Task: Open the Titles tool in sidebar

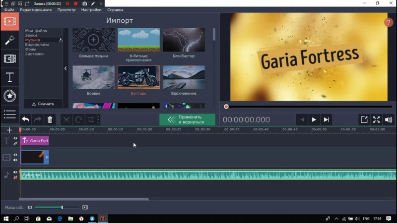Action: point(9,77)
